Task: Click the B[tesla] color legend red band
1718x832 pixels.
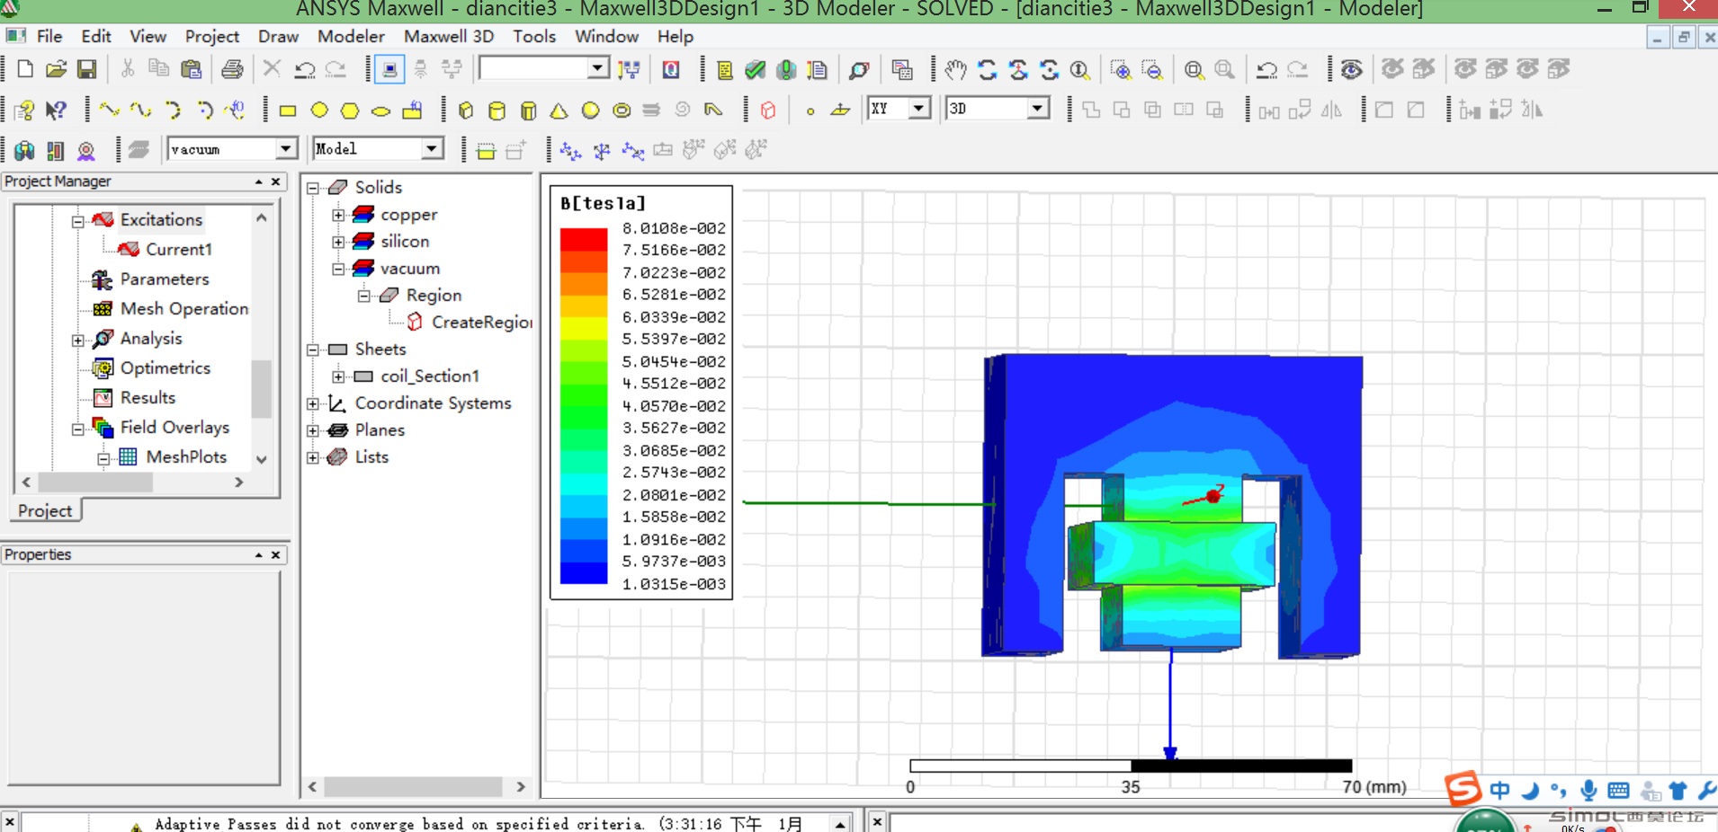Action: point(584,239)
